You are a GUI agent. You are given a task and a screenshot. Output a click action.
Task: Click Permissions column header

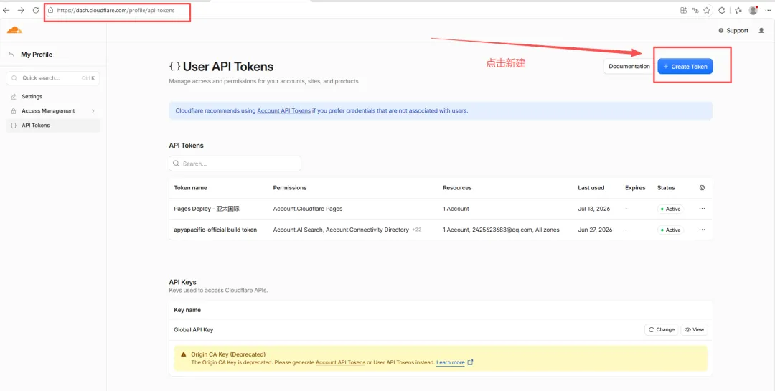(x=290, y=188)
